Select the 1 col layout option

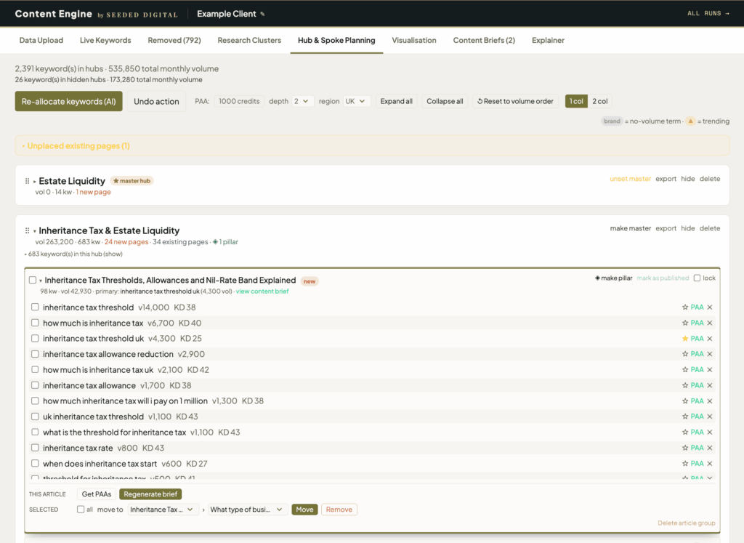click(576, 101)
